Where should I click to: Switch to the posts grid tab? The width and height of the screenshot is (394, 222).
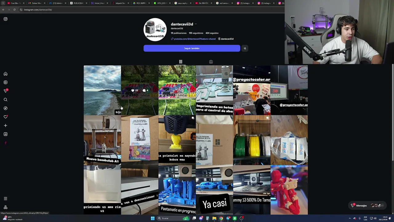pos(181,62)
